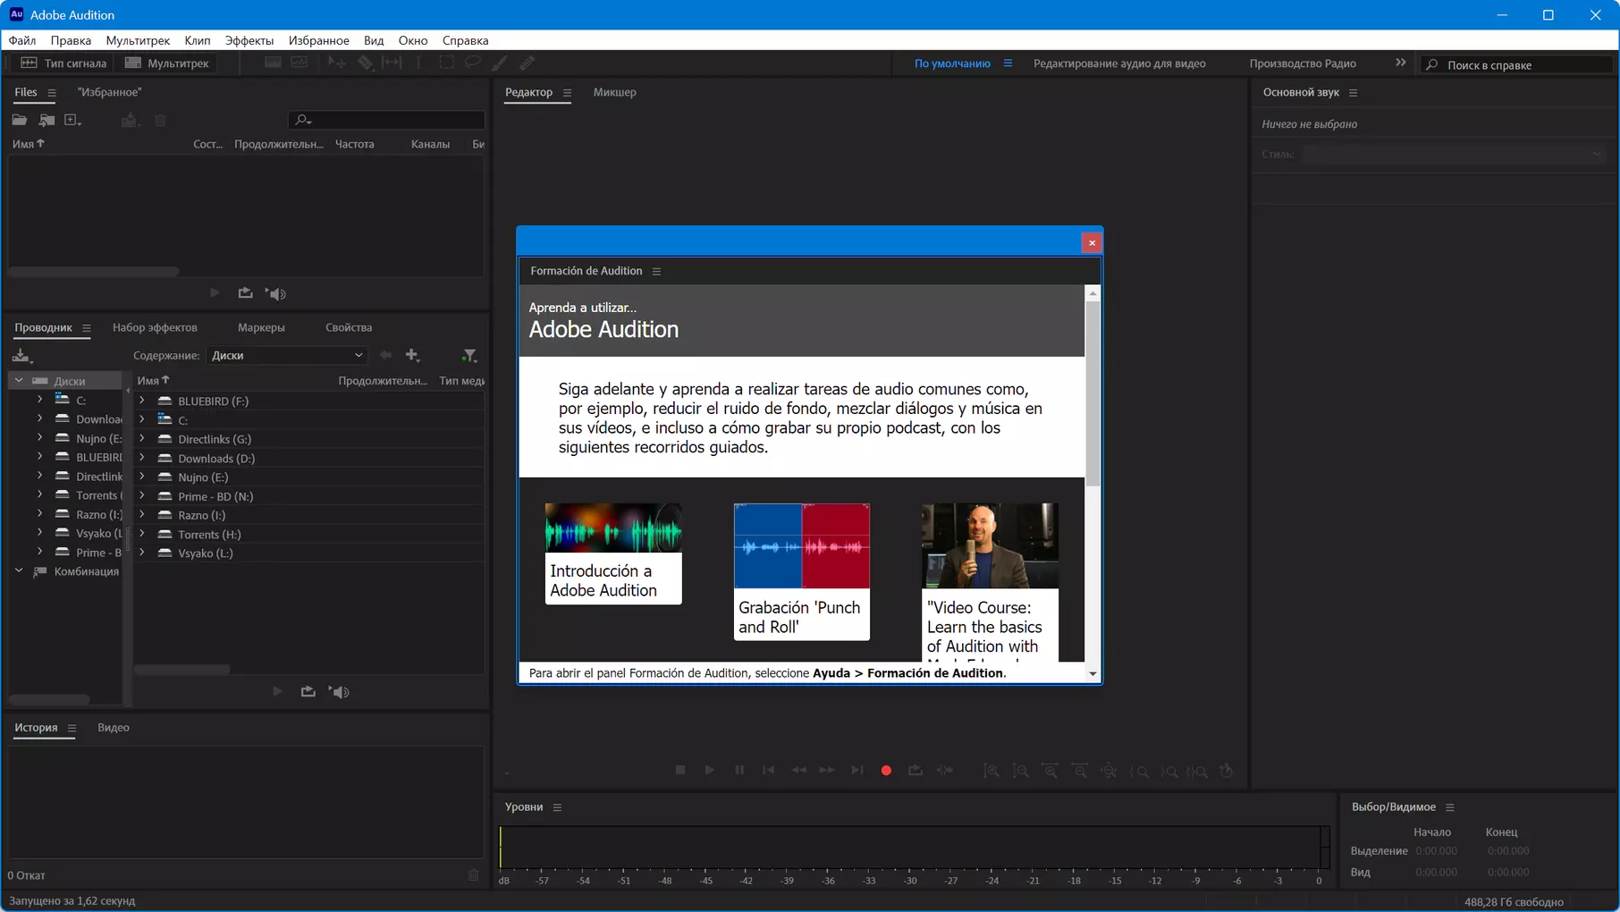Screen dimensions: 1620x912
Task: Select the Razor tool in the top toolbar
Action: [366, 63]
